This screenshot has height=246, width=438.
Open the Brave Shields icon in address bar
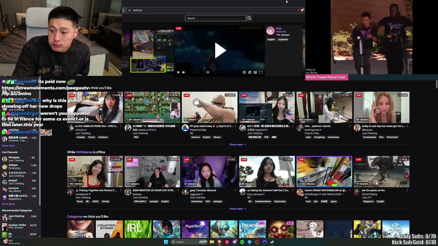click(302, 10)
